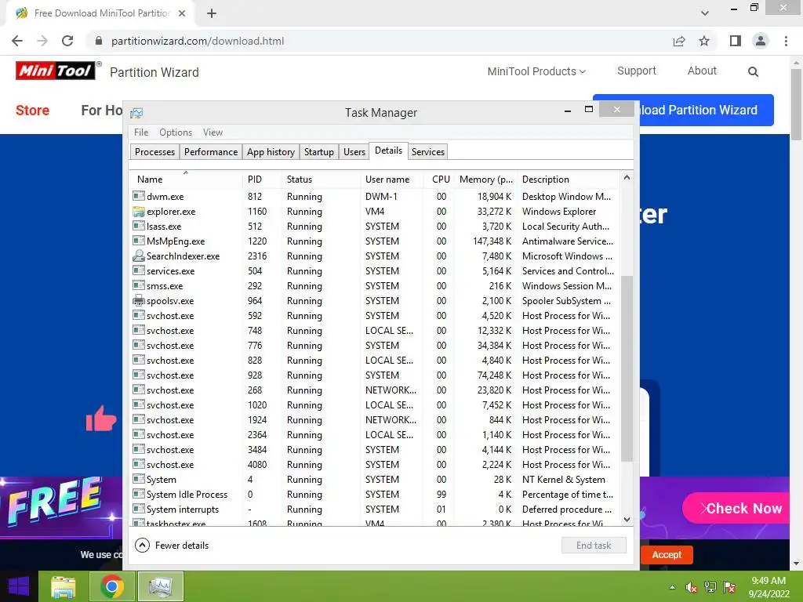Open Chrome profile avatar icon
The image size is (803, 602).
[761, 41]
